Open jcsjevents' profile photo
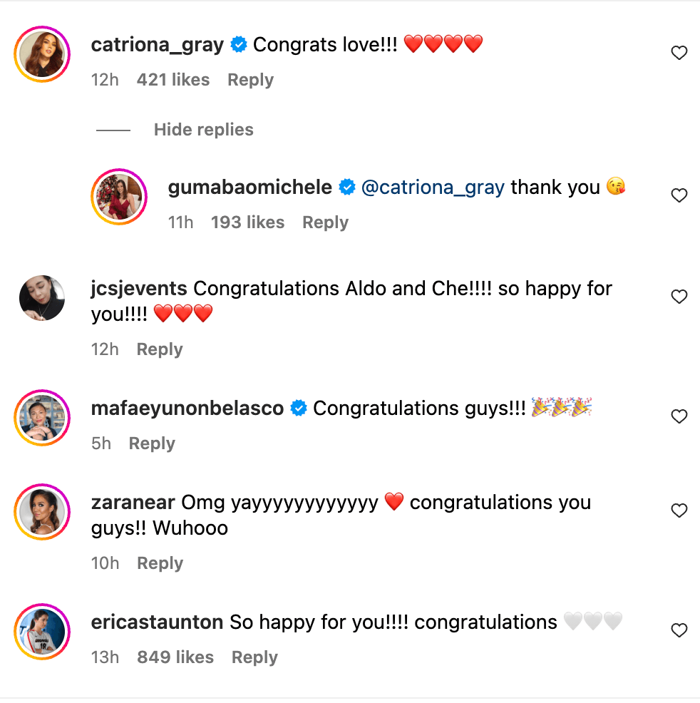 [42, 298]
